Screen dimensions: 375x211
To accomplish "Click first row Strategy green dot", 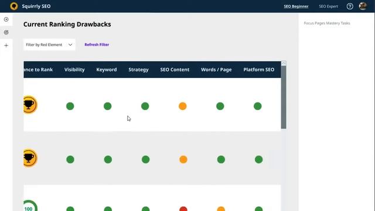I will point(145,106).
